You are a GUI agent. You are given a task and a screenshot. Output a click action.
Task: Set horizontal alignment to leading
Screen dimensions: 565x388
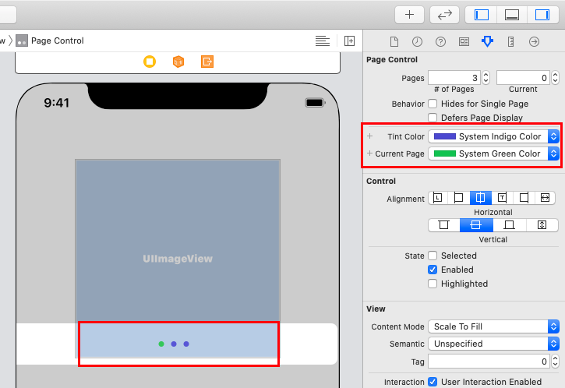click(x=437, y=198)
